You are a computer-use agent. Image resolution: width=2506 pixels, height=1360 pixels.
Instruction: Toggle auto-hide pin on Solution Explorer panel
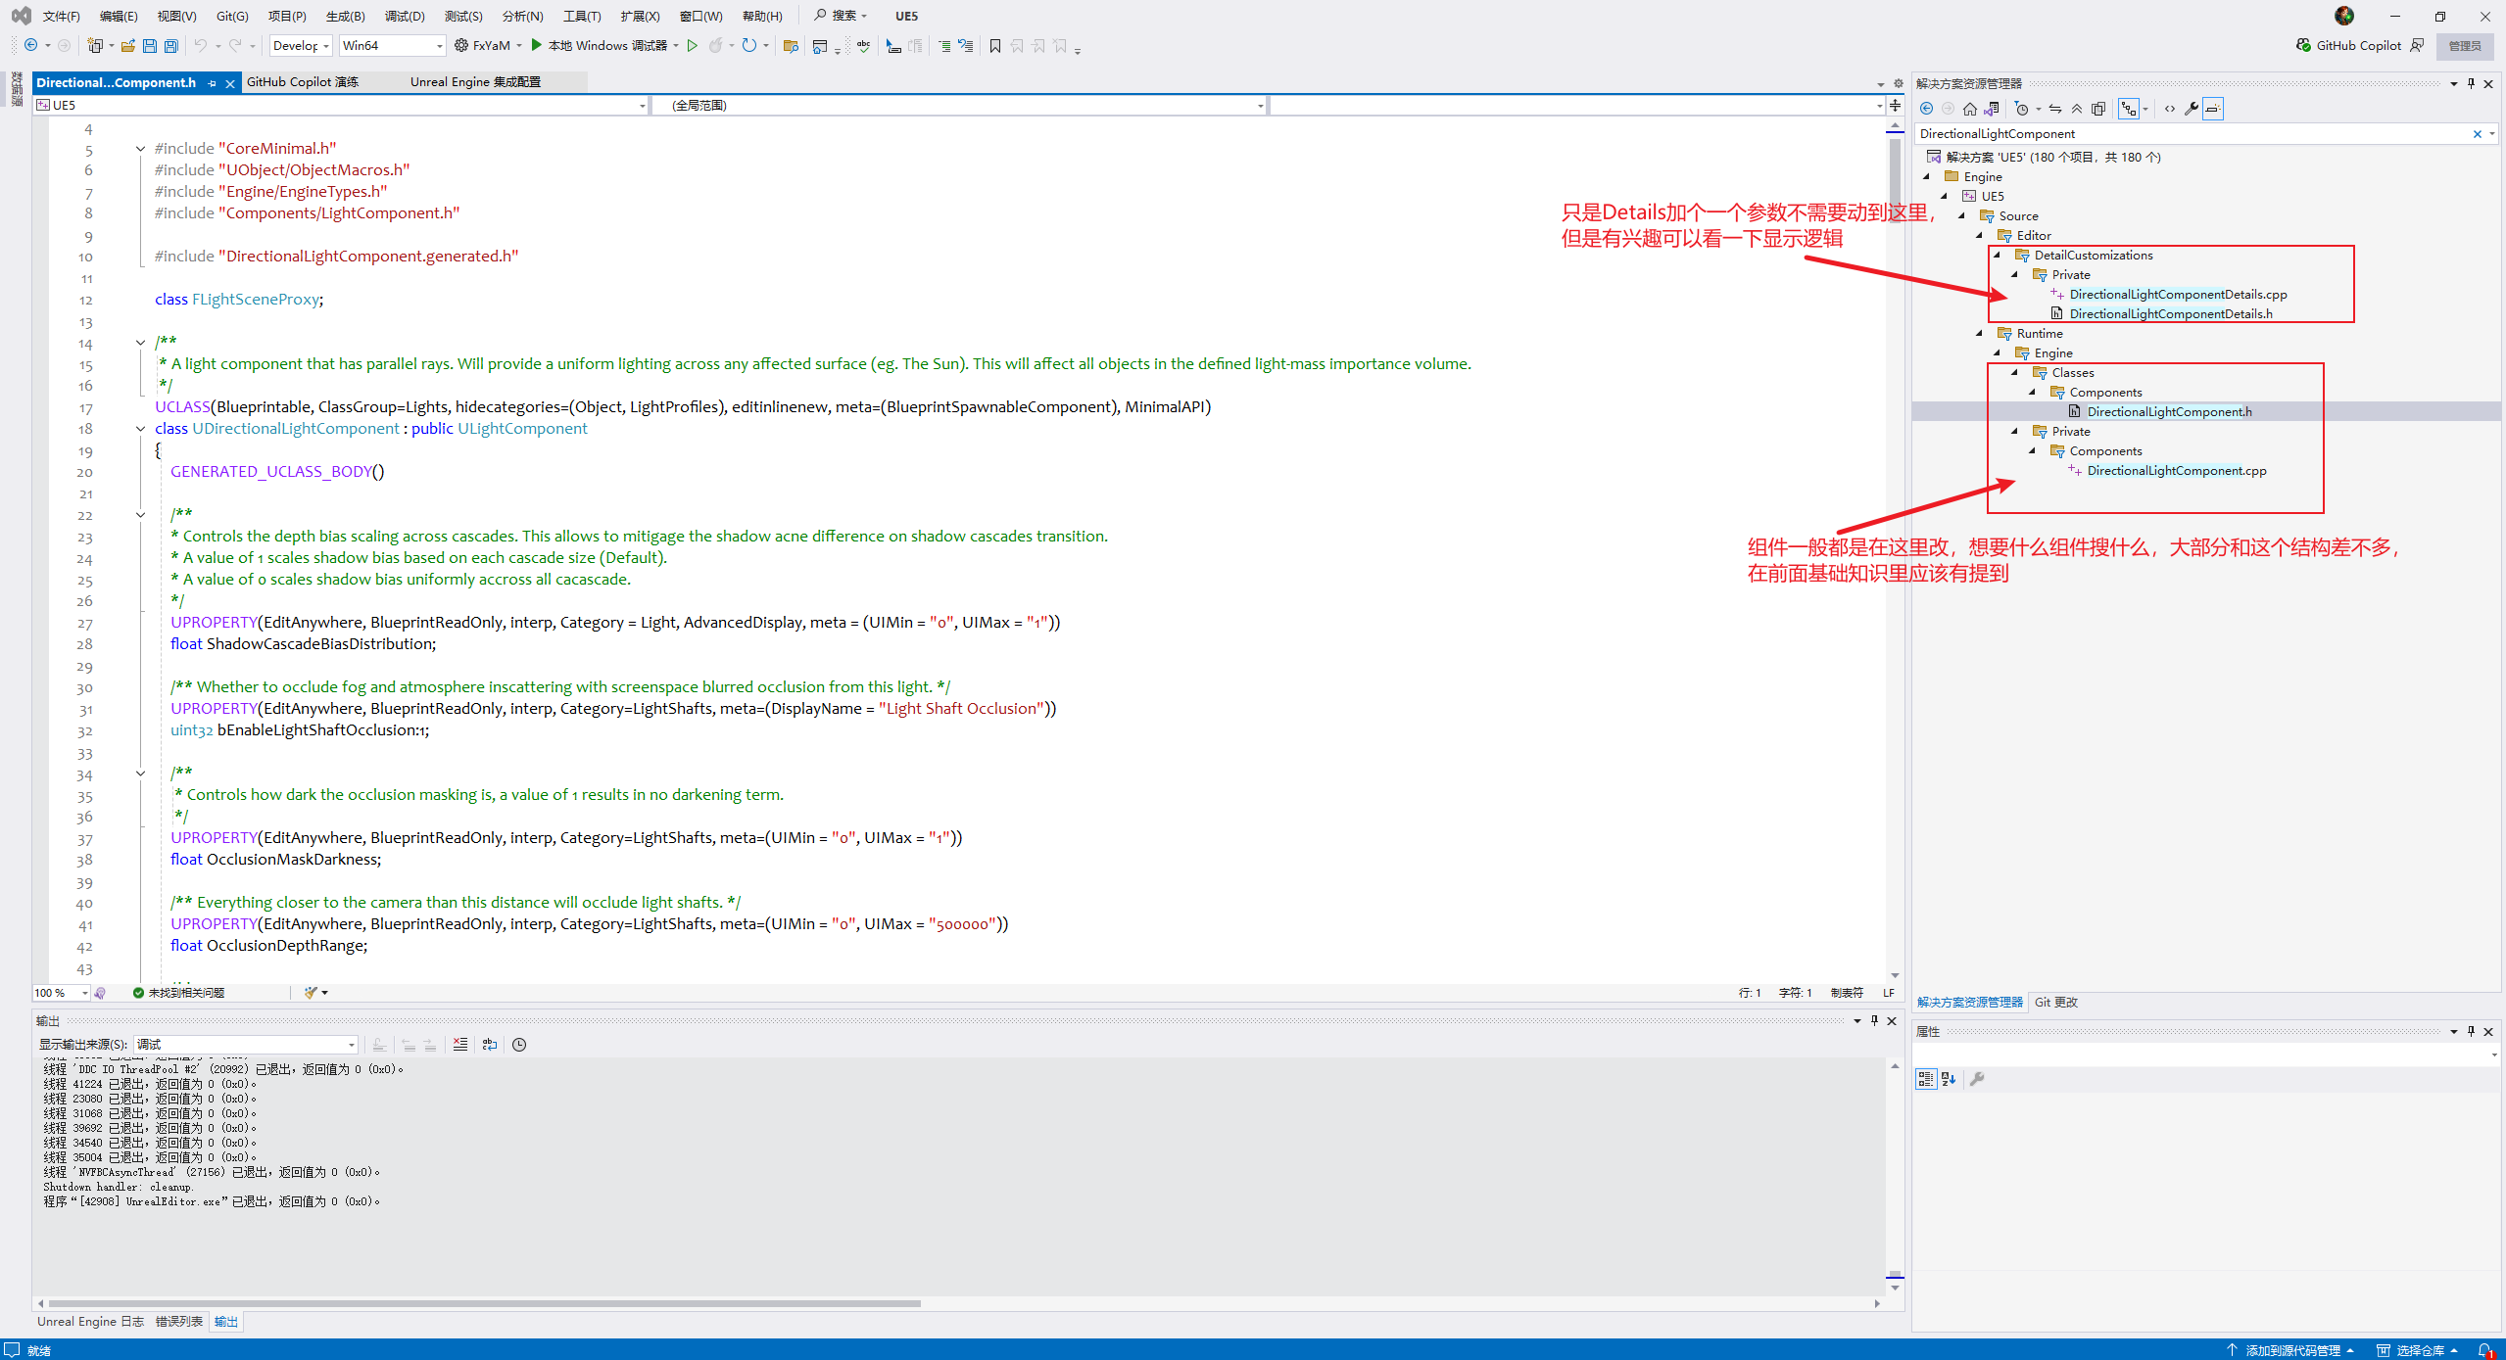point(2471,84)
